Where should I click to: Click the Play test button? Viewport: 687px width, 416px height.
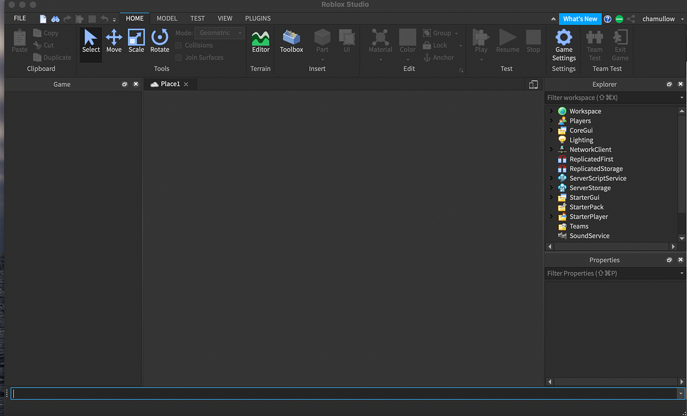pyautogui.click(x=481, y=42)
